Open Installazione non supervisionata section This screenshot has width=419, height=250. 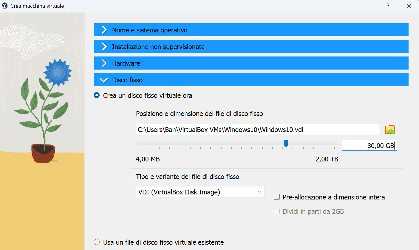[x=158, y=47]
